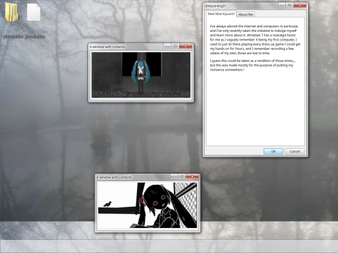Screen dimensions: 338x253
Task: Select the Moe Moe Kyuun!! tab
Action: (221, 14)
